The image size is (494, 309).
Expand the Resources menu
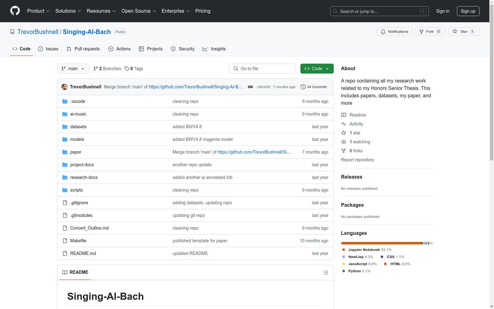101,11
